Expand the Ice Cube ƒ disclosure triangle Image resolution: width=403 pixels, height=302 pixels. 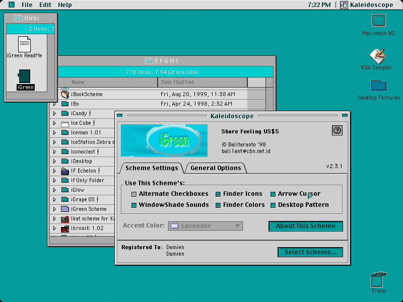(54, 123)
